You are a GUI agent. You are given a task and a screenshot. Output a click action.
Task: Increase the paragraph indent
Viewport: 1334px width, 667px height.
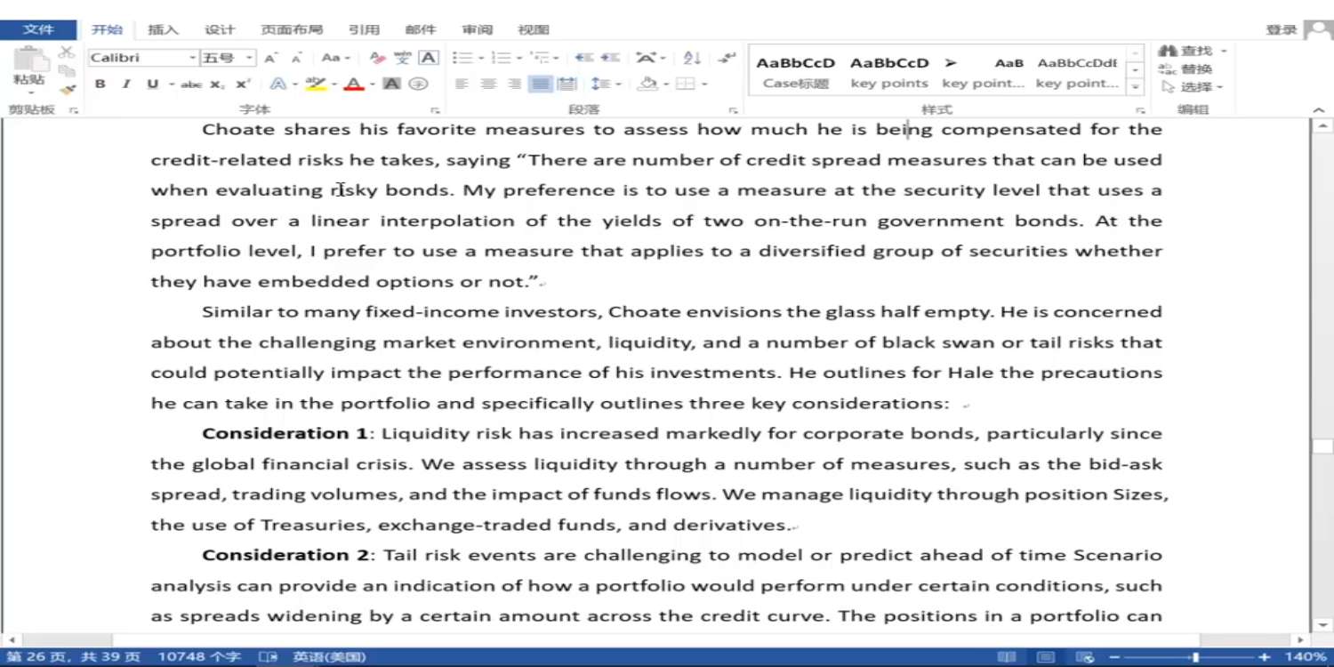(x=610, y=58)
